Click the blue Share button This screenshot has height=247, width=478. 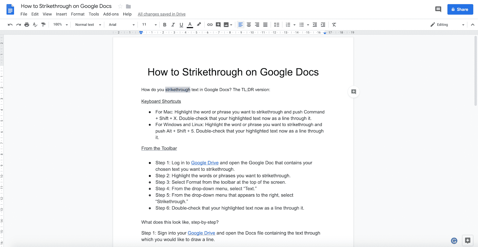tap(460, 9)
